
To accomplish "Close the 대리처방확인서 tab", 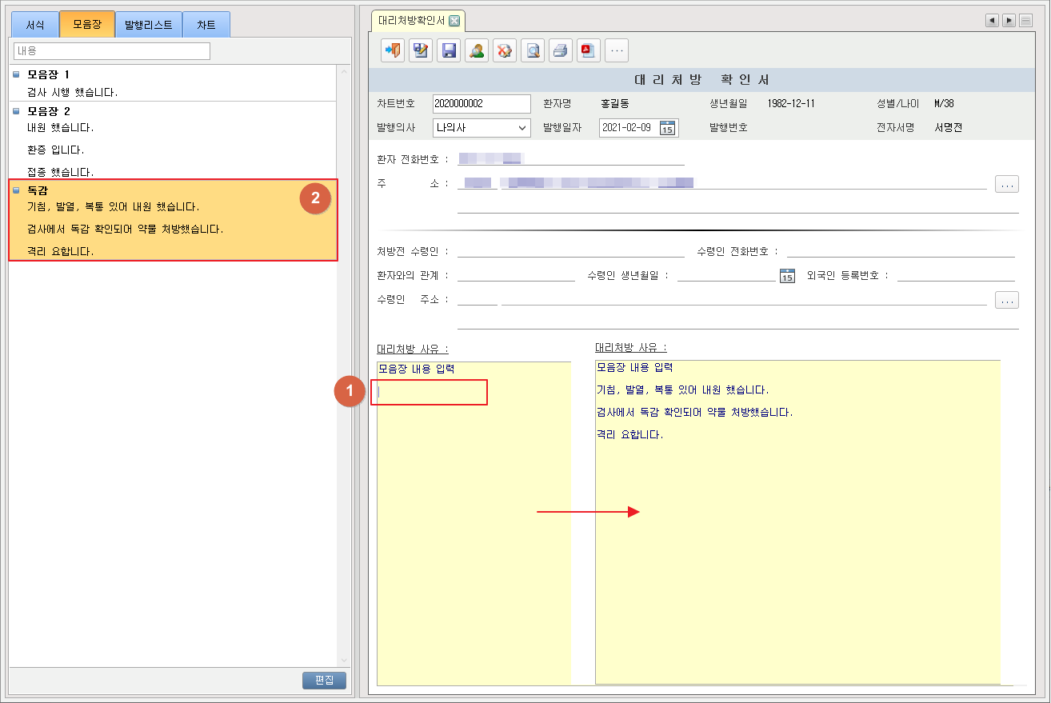I will [454, 21].
